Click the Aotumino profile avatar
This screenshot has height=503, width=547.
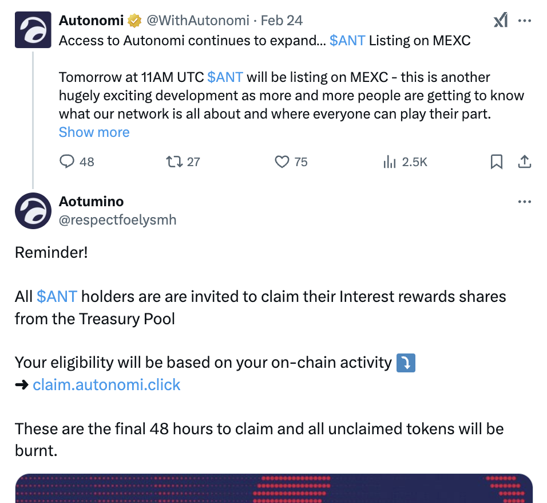[x=32, y=211]
